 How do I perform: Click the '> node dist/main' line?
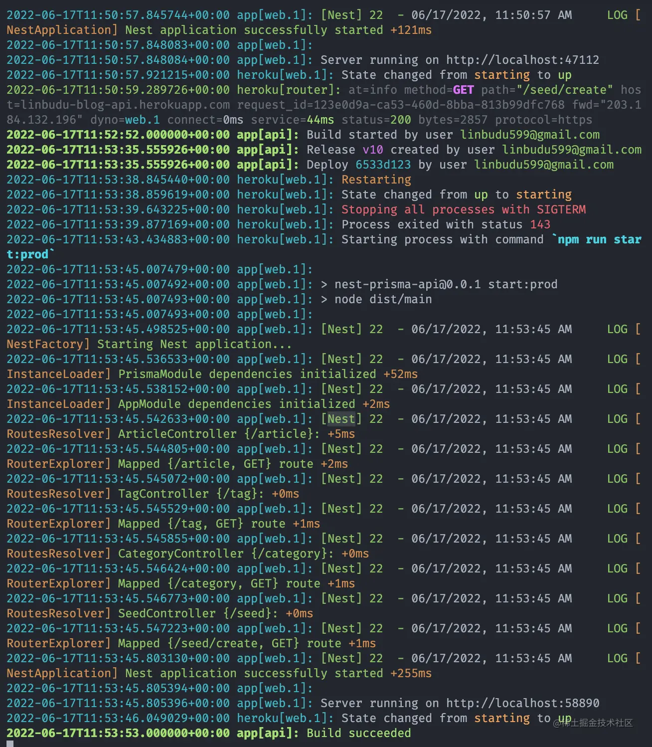(x=376, y=299)
